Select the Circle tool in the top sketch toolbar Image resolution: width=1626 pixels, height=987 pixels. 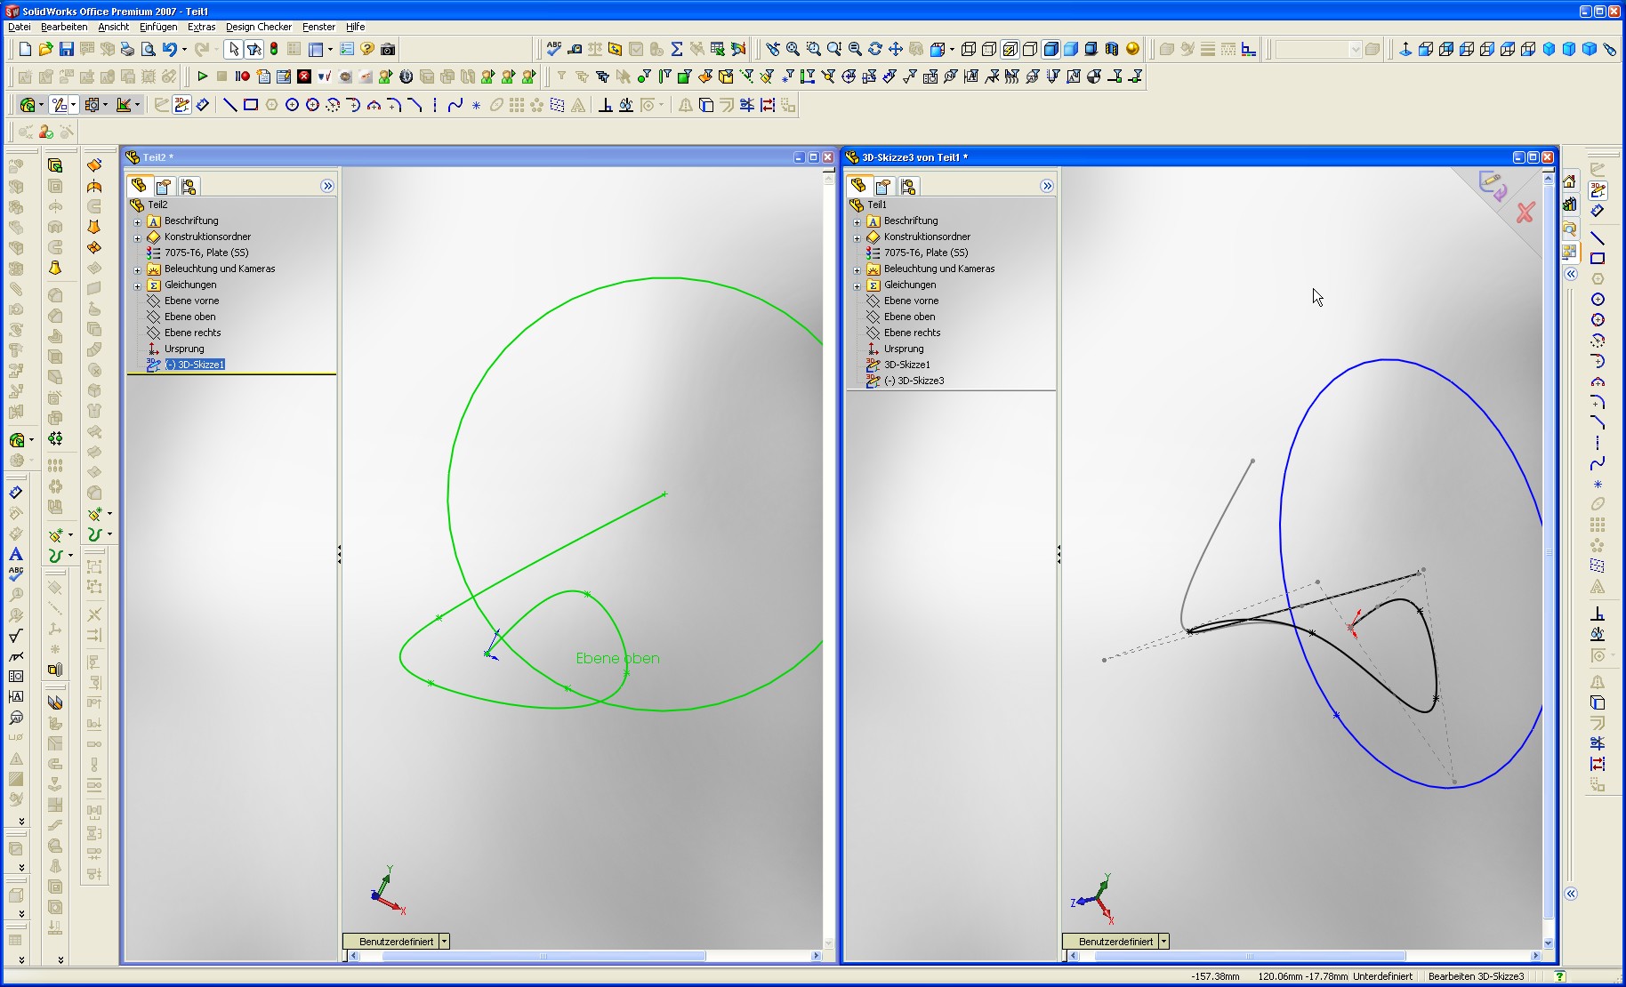tap(292, 105)
